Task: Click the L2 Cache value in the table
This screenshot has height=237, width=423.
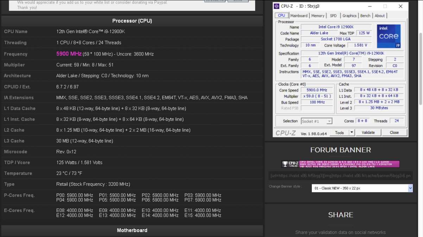Action: coord(123,130)
